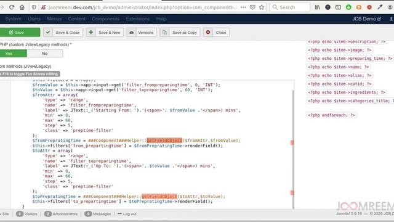394x222 pixels.
Task: Insert $item->catid snippet
Action: tap(339, 84)
